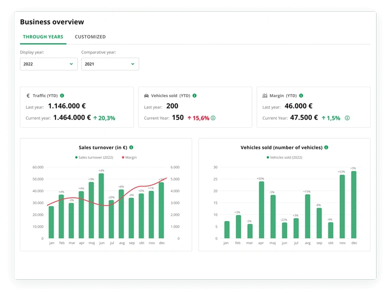The height and width of the screenshot is (296, 390).
Task: Click info icon next to Traffic (YTD)
Action: point(62,96)
